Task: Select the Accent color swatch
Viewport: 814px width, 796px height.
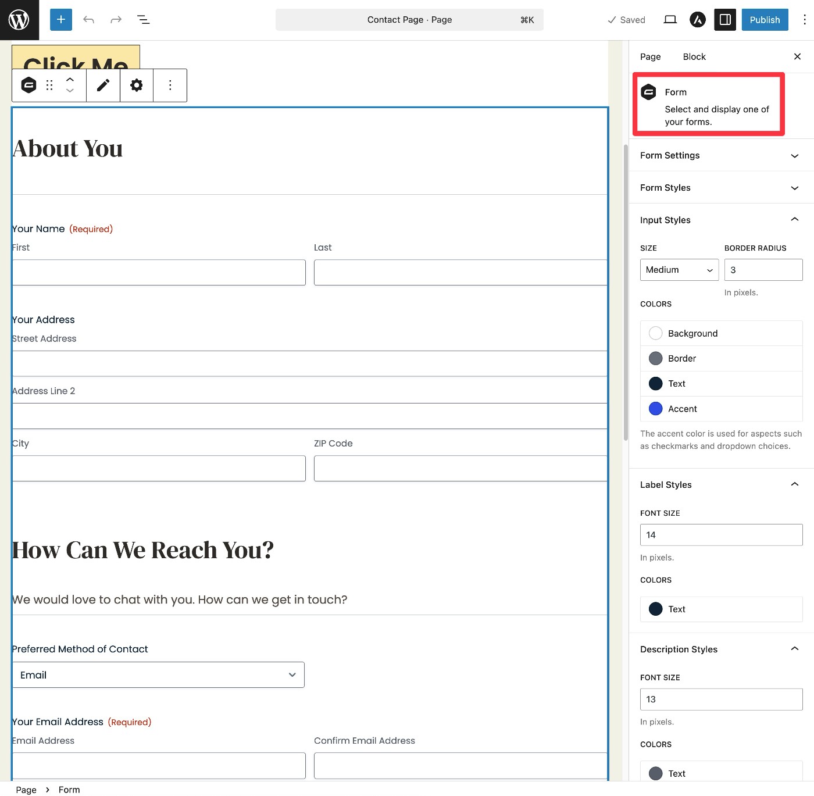Action: 656,409
